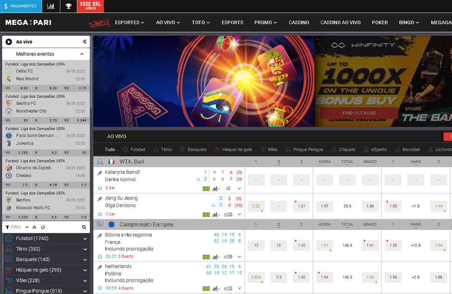Screen dimensions: 452x294
Task: Open the Celtic FC vs Real Madrid event
Action: 46,75
